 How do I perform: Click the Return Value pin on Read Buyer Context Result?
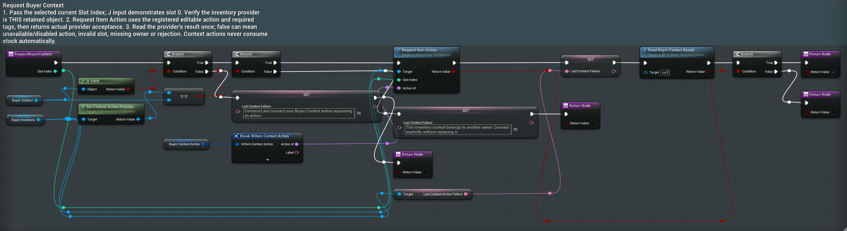(708, 71)
